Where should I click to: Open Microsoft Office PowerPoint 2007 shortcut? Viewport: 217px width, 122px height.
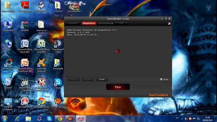(25, 65)
